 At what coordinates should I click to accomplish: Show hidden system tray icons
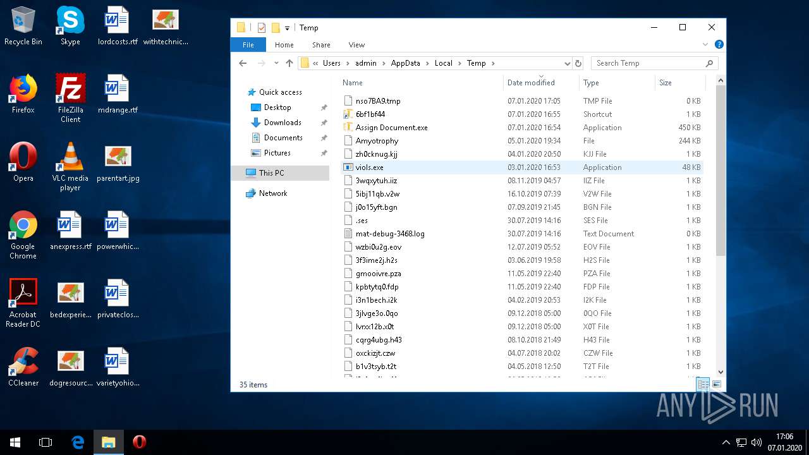(726, 442)
